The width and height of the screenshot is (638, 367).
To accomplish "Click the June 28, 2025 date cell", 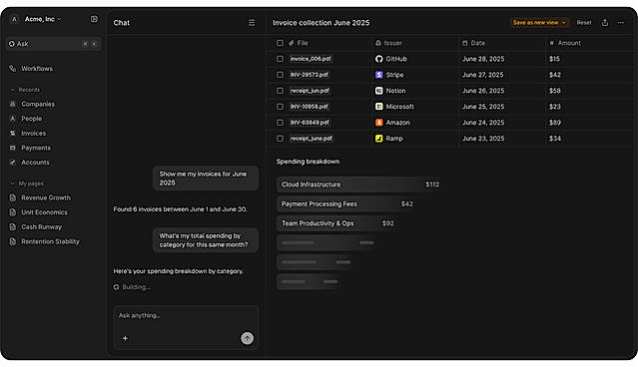I will click(483, 59).
